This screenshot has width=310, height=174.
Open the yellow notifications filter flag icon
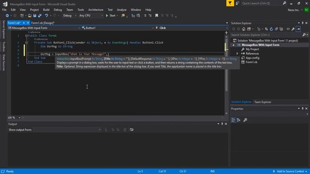point(230,3)
